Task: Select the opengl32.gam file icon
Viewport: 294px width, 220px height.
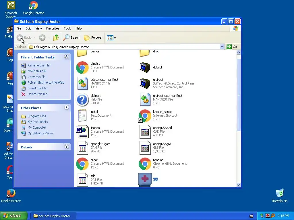Action: [x=82, y=148]
